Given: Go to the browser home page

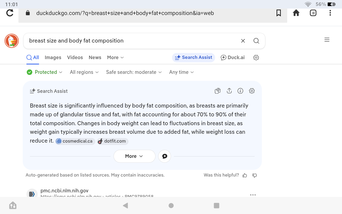Looking at the screenshot, I should pos(296,13).
